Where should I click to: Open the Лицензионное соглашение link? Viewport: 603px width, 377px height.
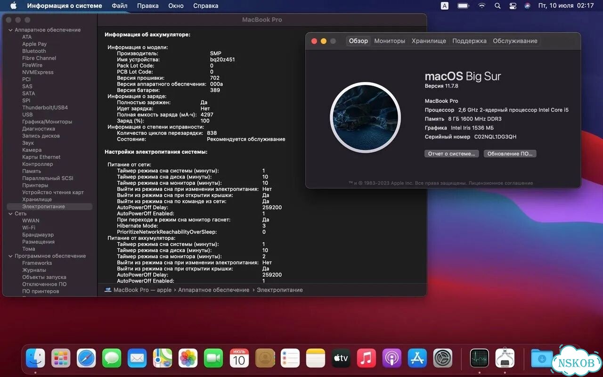click(x=501, y=183)
